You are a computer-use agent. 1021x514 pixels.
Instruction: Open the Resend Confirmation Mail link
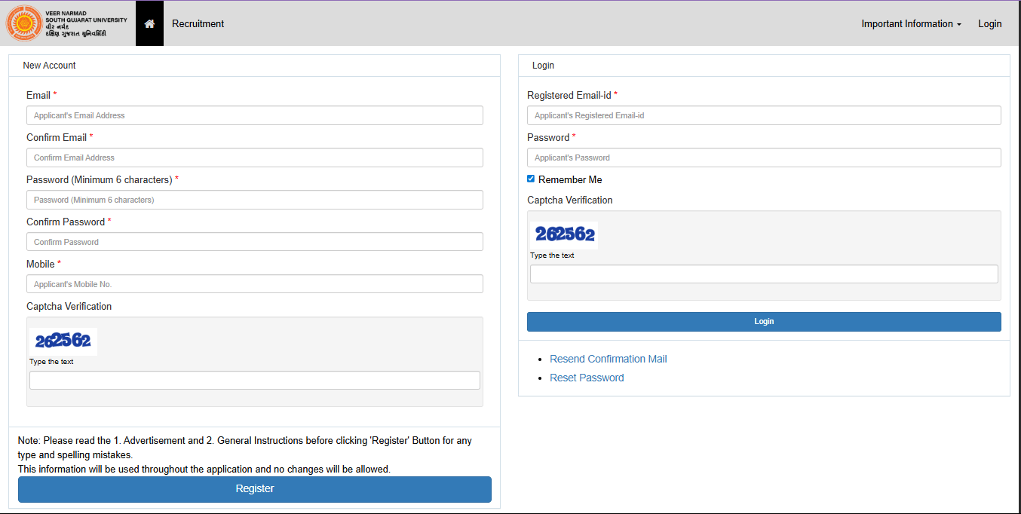608,359
